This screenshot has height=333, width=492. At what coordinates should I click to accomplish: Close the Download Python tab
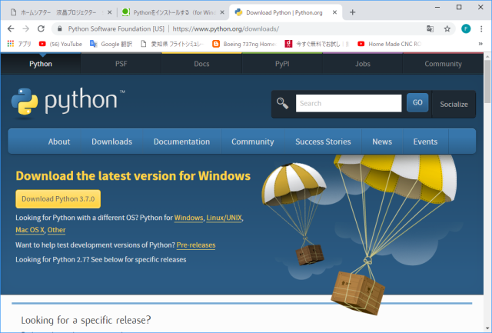point(335,12)
